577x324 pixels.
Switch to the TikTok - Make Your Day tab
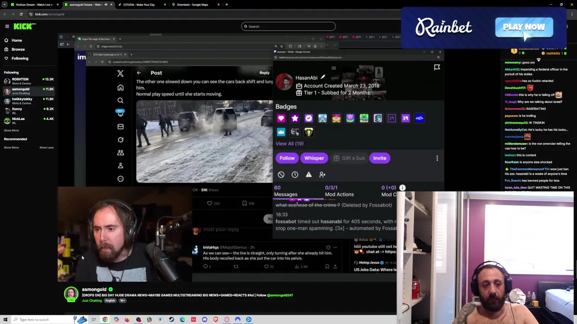[142, 4]
